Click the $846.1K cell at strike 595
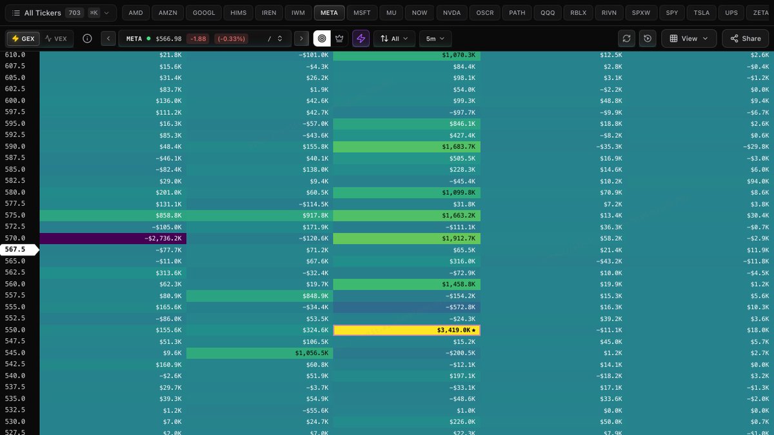Screen dimensions: 774x435 point(407,124)
